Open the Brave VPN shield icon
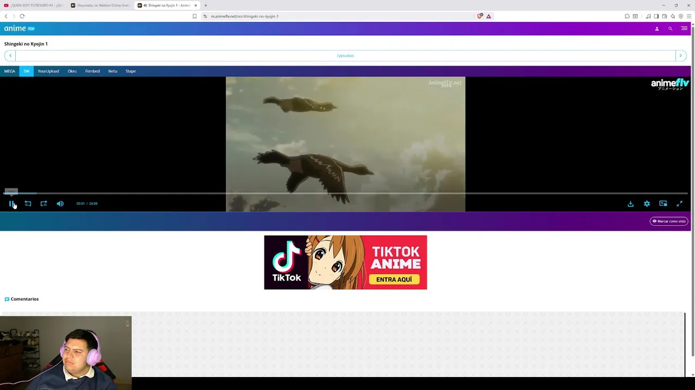695x390 pixels. [681, 16]
